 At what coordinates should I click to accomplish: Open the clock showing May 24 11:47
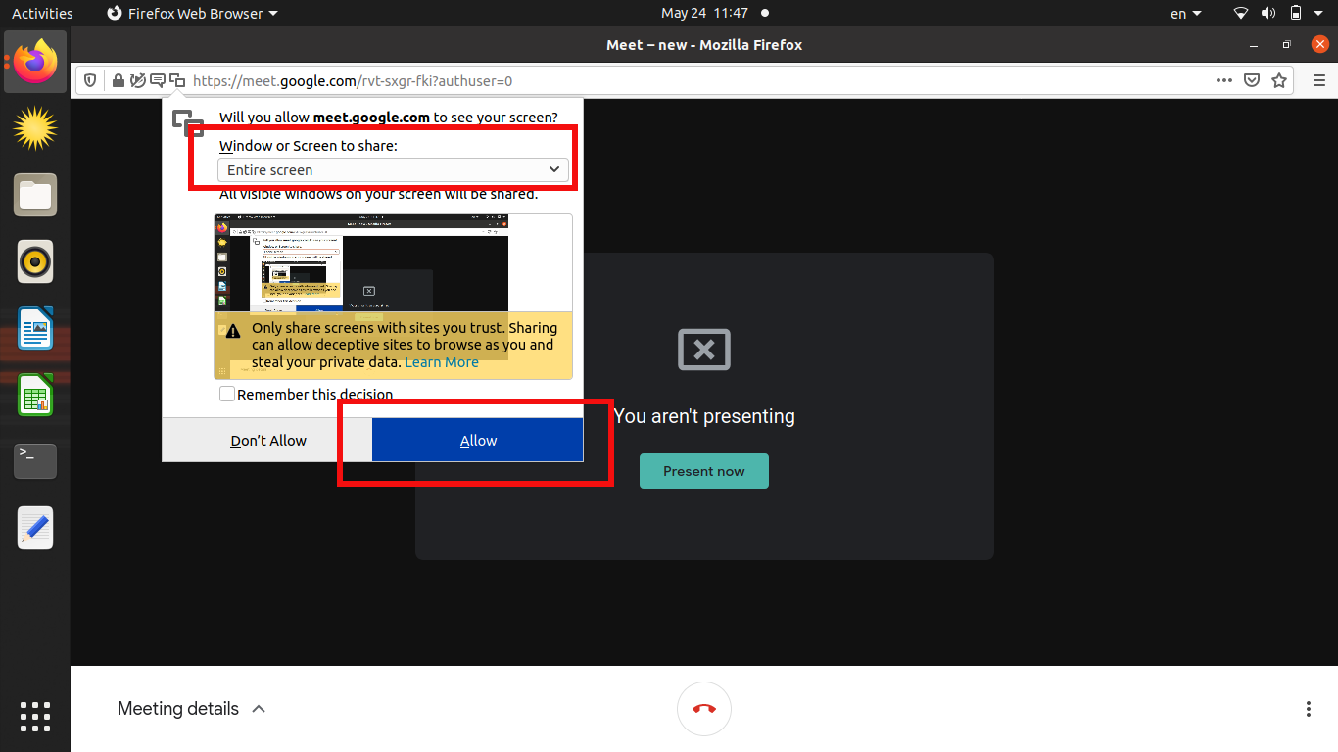click(x=704, y=13)
